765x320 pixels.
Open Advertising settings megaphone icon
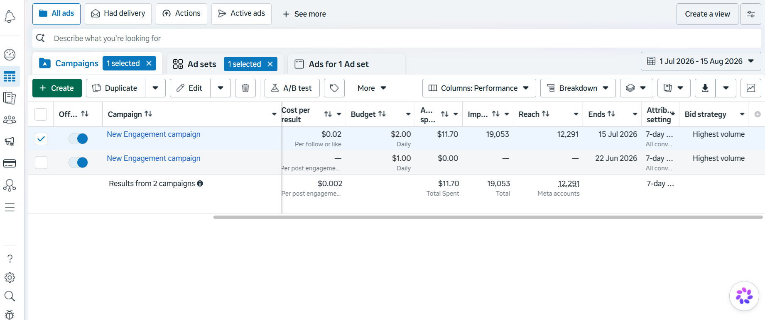(x=10, y=141)
